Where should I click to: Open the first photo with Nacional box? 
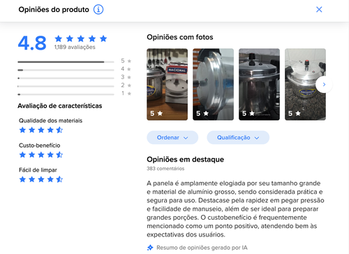point(167,85)
